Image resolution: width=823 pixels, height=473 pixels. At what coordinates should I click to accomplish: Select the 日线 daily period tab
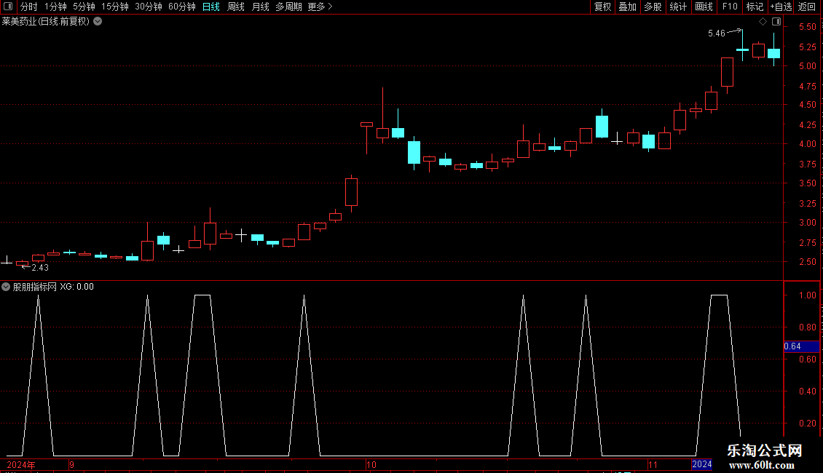211,7
